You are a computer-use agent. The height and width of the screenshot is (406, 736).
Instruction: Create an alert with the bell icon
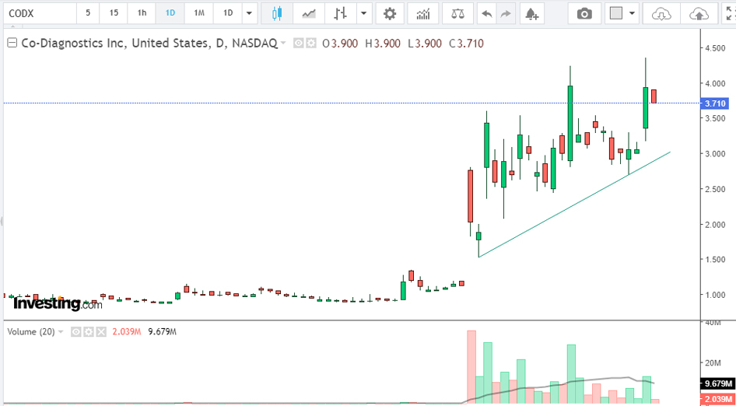pos(532,14)
